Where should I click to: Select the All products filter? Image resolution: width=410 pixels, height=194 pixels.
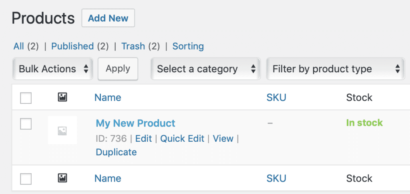[x=19, y=46]
